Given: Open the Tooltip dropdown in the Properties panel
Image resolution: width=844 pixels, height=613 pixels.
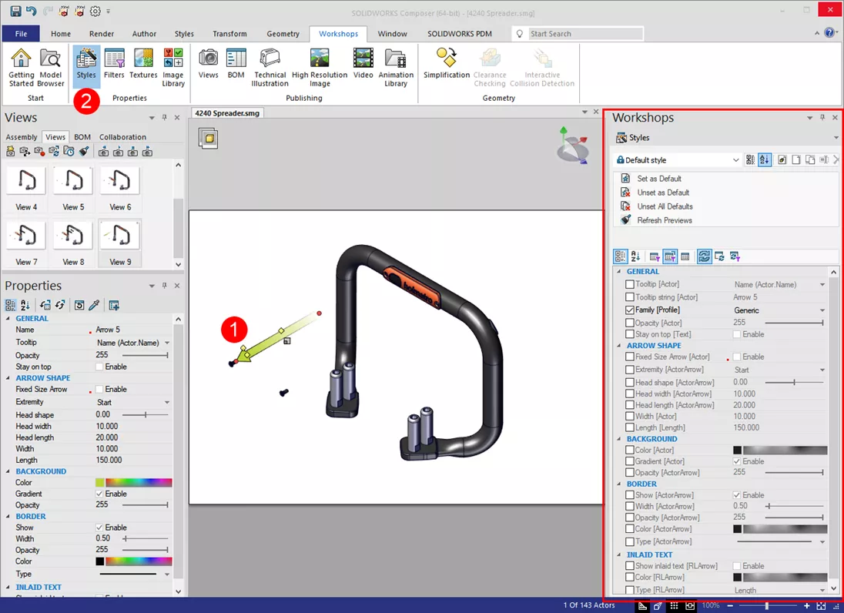Looking at the screenshot, I should (x=167, y=343).
